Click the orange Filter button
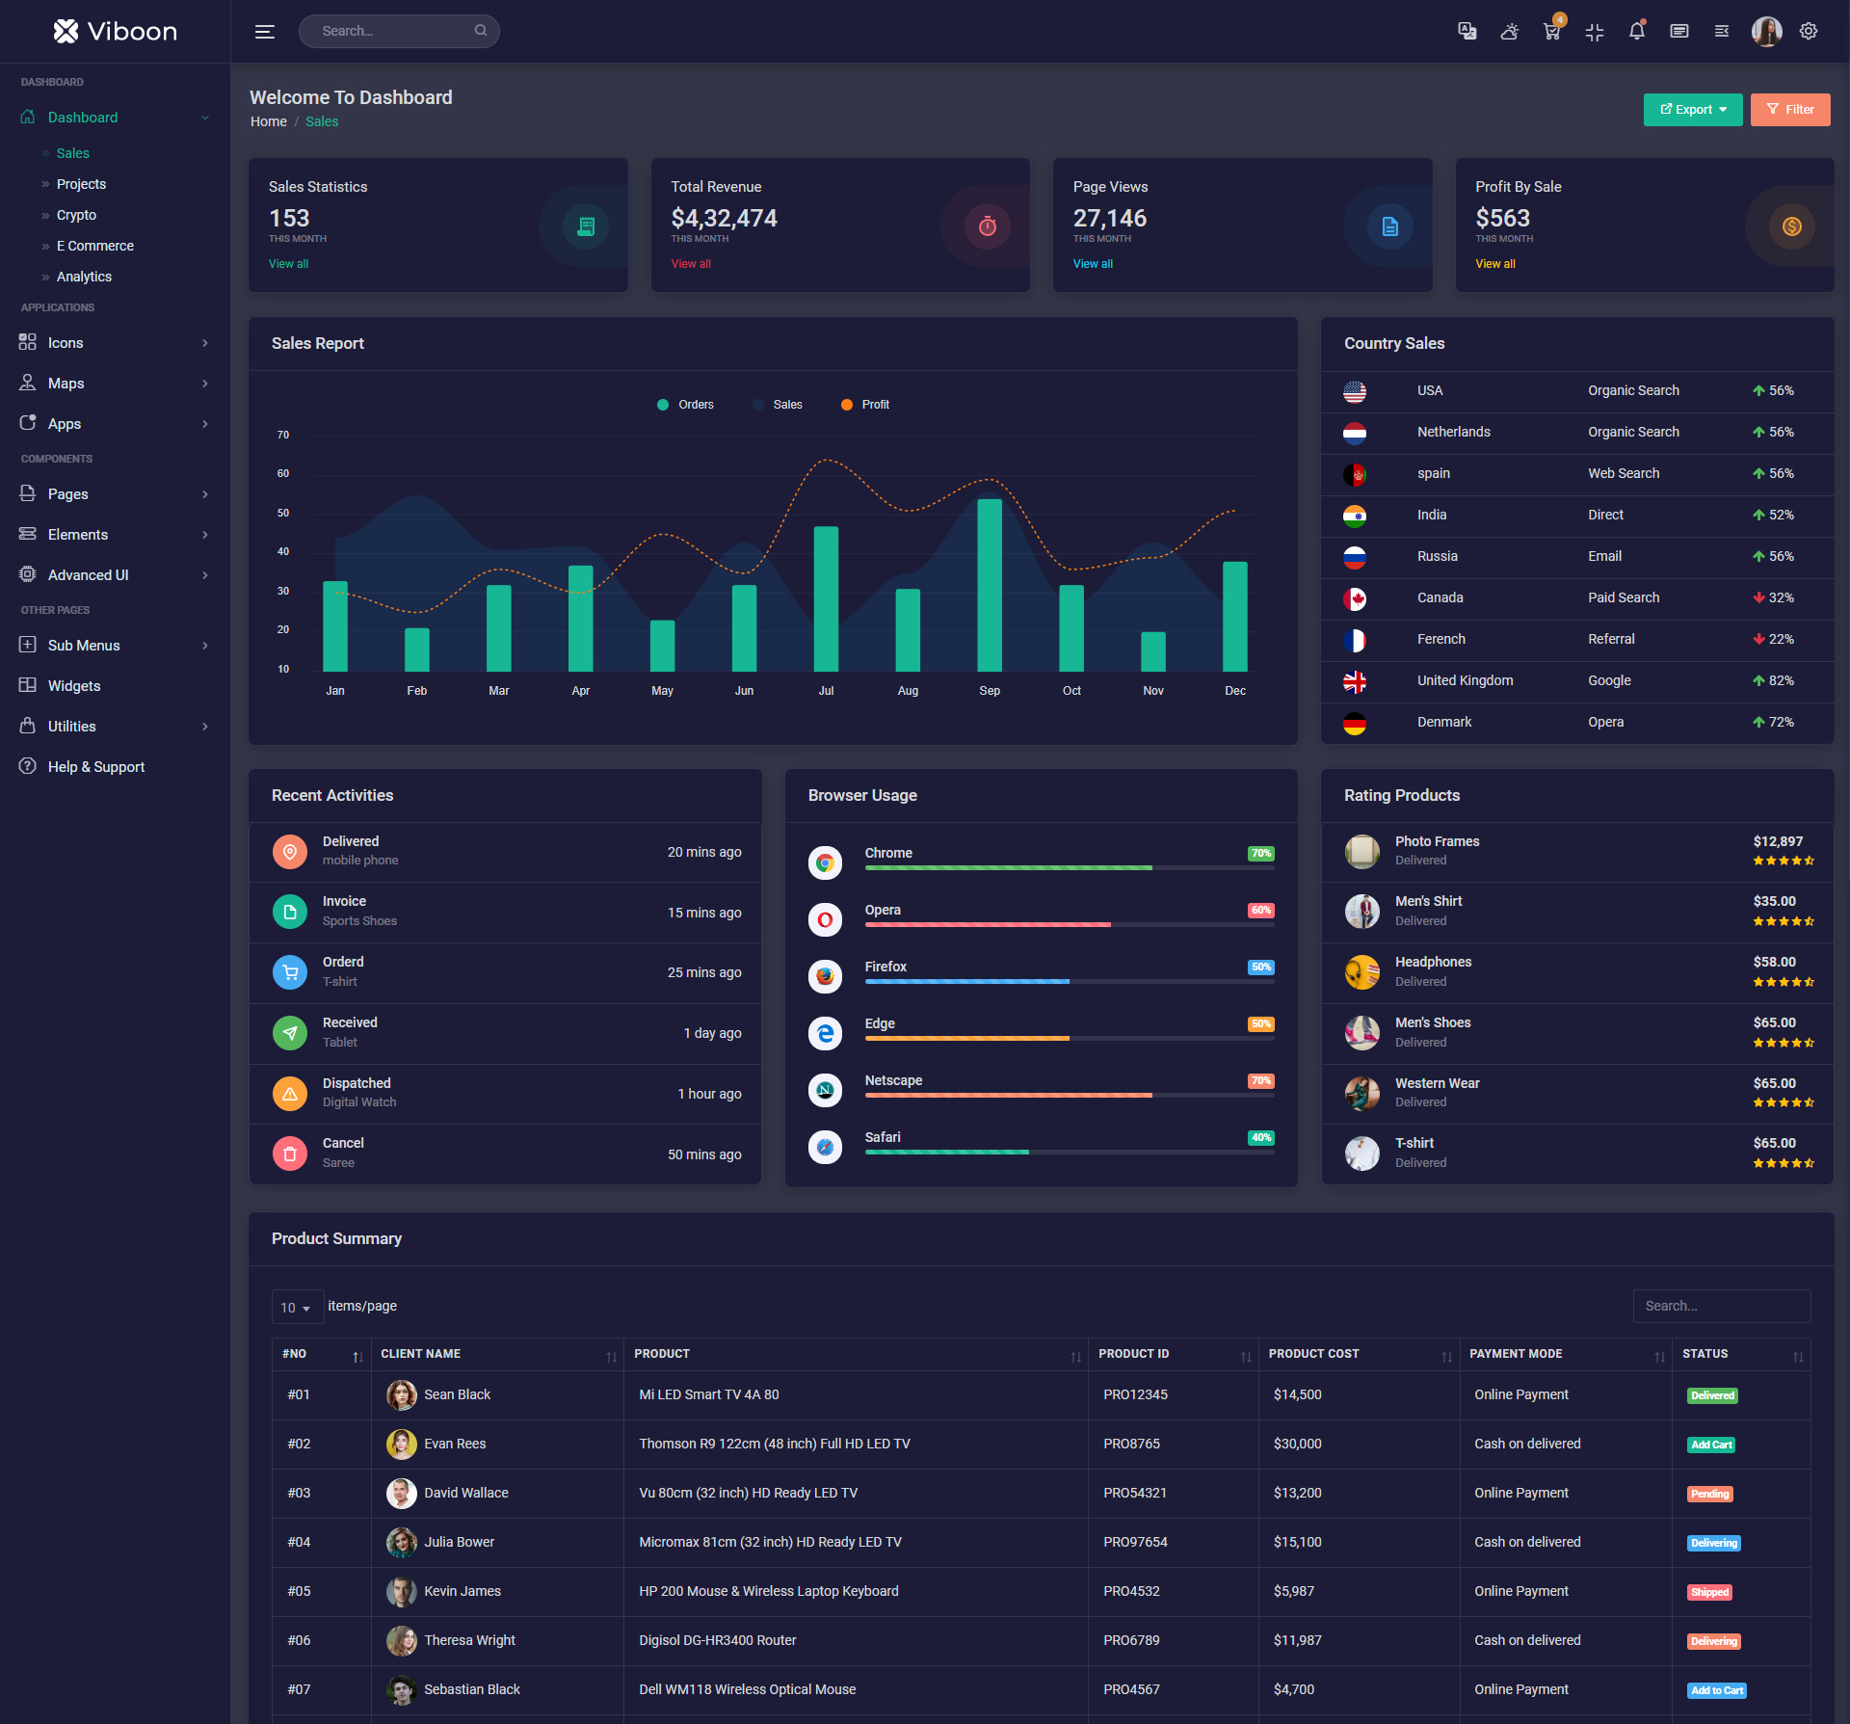Image resolution: width=1850 pixels, height=1724 pixels. click(x=1789, y=110)
